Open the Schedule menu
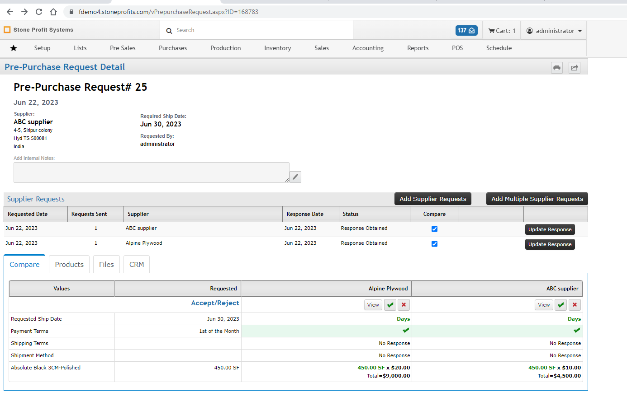 [499, 48]
